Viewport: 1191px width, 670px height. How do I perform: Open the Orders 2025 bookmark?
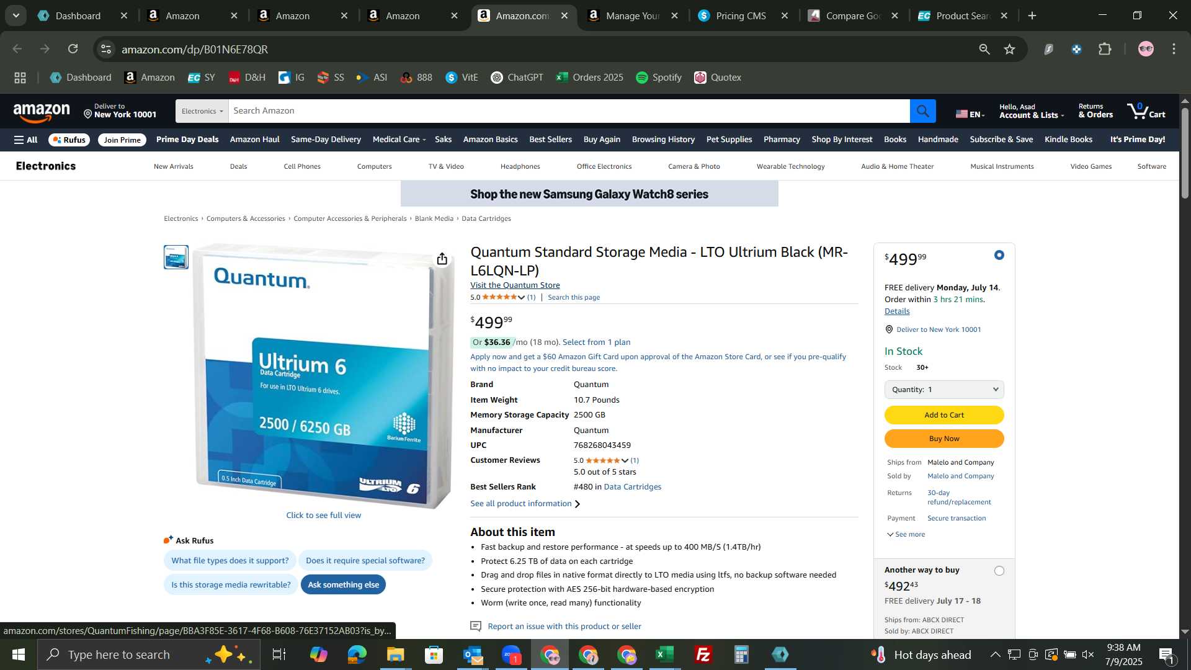pyautogui.click(x=589, y=78)
